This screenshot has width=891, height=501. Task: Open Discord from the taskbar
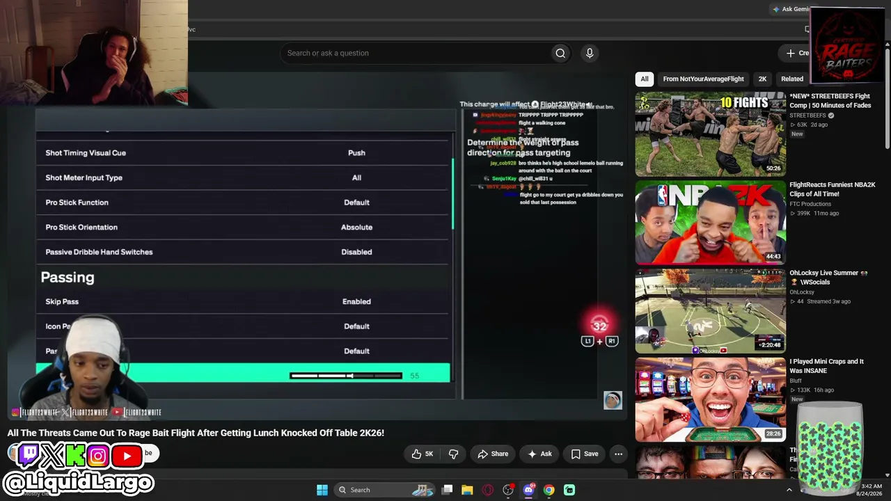pos(528,490)
